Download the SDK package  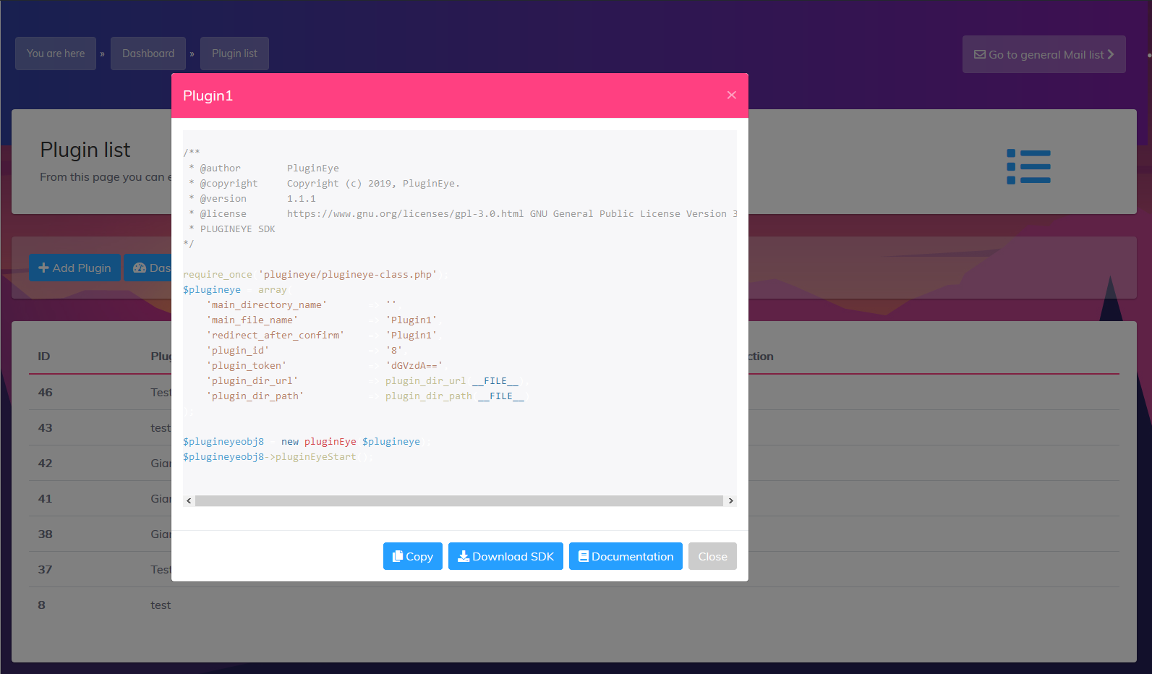[x=505, y=556]
